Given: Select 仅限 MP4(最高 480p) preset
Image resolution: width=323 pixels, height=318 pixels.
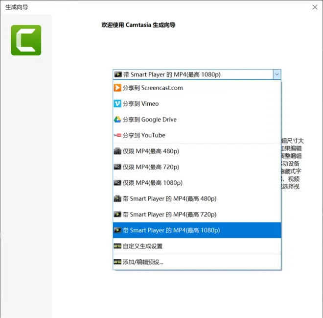Looking at the screenshot, I should [197, 151].
